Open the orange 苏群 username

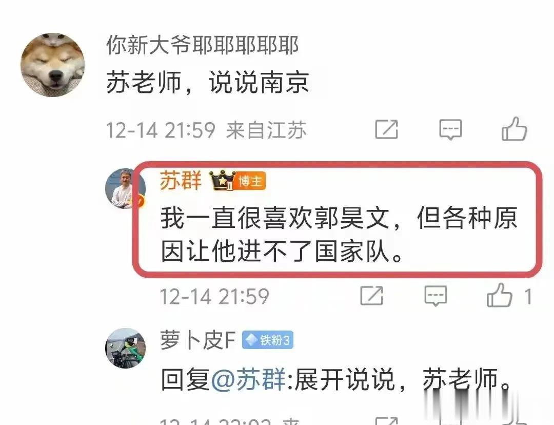[181, 181]
